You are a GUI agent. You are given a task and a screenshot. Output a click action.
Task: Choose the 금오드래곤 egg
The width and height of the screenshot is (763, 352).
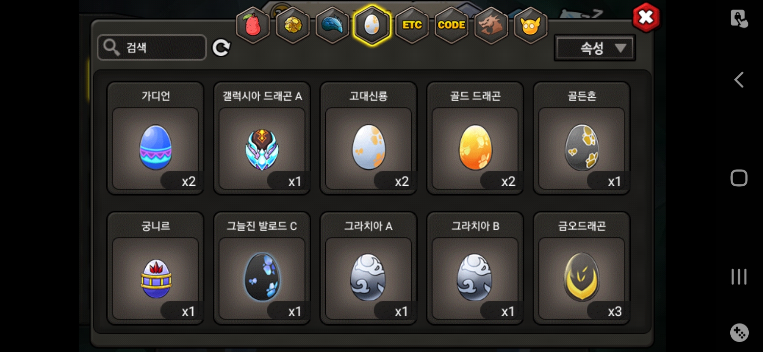(x=582, y=268)
